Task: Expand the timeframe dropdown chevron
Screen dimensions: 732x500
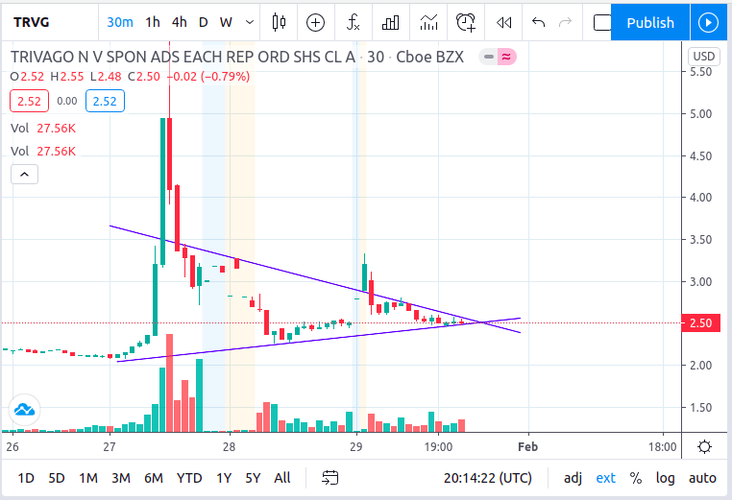Action: pyautogui.click(x=250, y=22)
